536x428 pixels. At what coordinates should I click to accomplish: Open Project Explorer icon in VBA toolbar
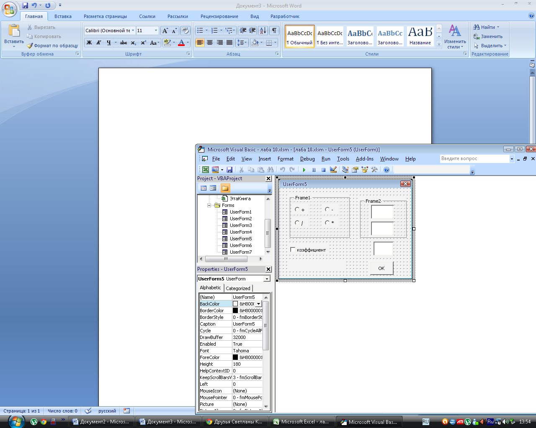pos(345,170)
